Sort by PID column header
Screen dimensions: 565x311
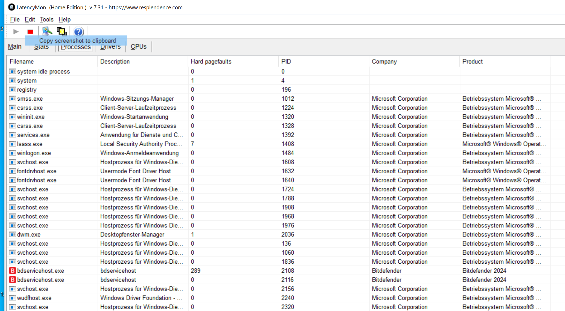[x=286, y=62]
